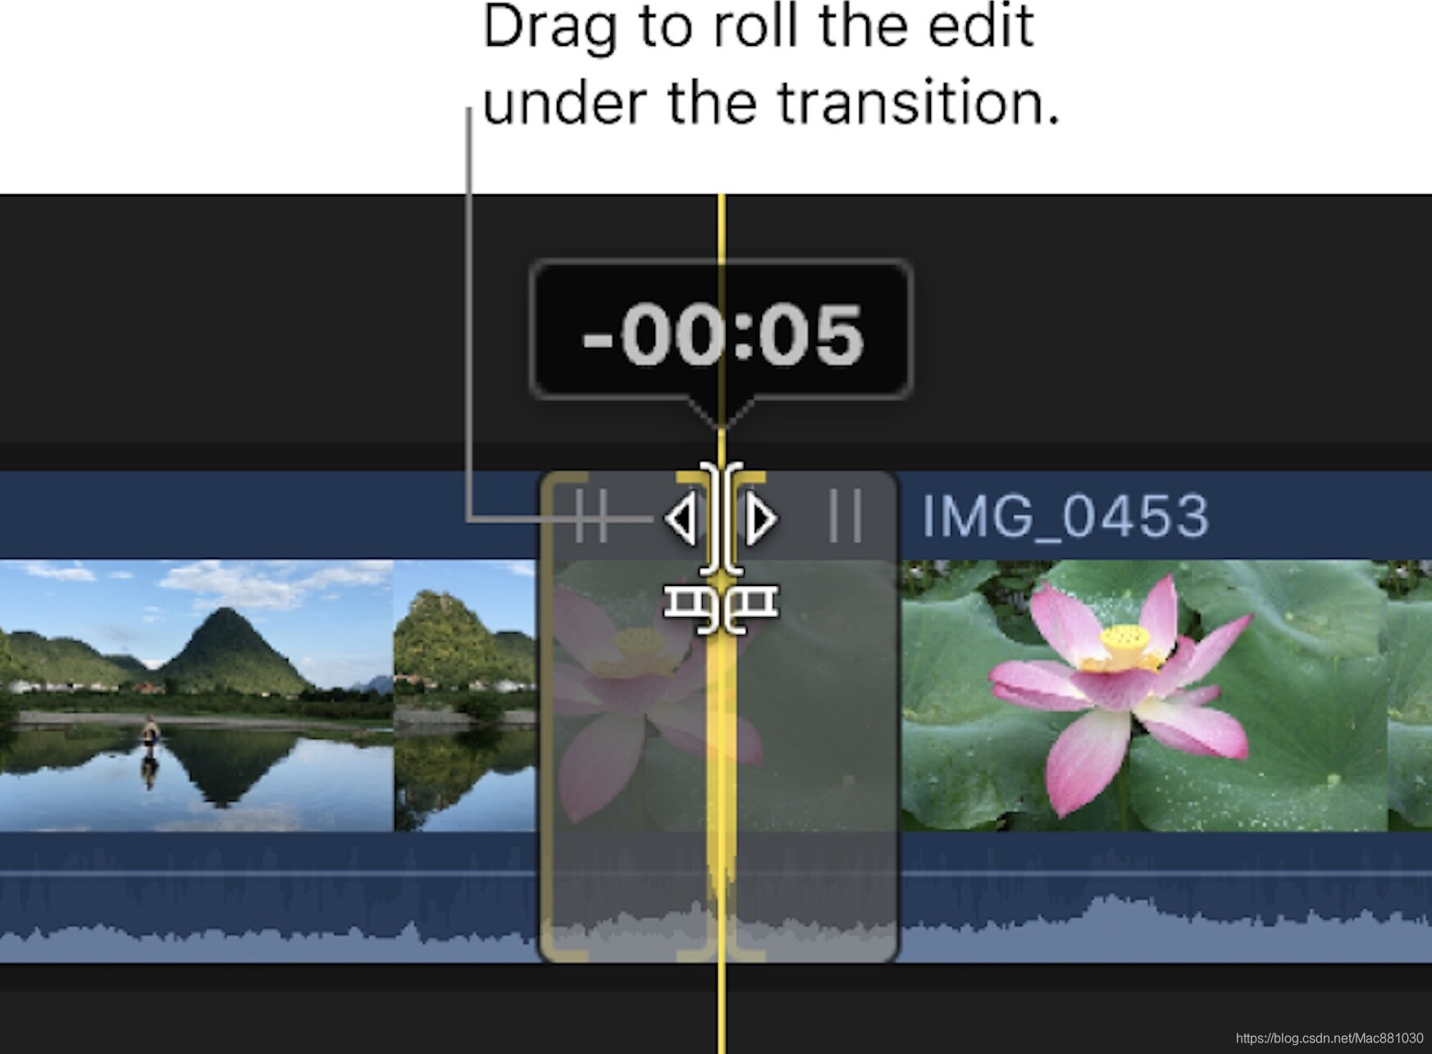Click the -00:05 timecode tooltip
The height and width of the screenshot is (1054, 1432).
point(722,332)
